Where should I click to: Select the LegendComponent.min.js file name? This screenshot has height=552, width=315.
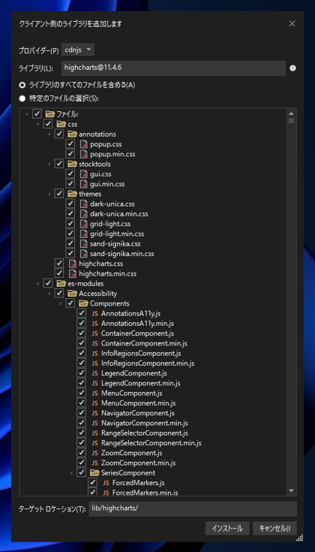click(141, 383)
